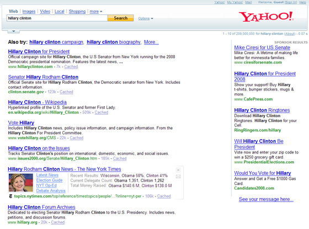Open the Hillary Clinton - Wikipedia result
Screen dimensions: 309x229
pyautogui.click(x=38, y=102)
